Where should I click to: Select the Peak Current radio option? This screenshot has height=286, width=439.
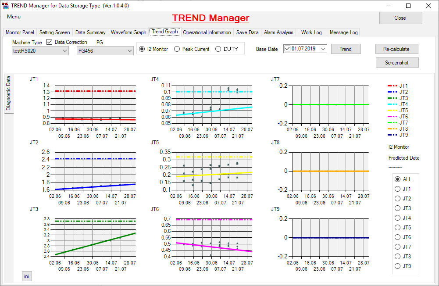(177, 49)
